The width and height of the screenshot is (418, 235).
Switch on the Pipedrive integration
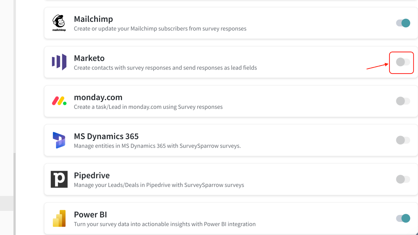point(403,179)
